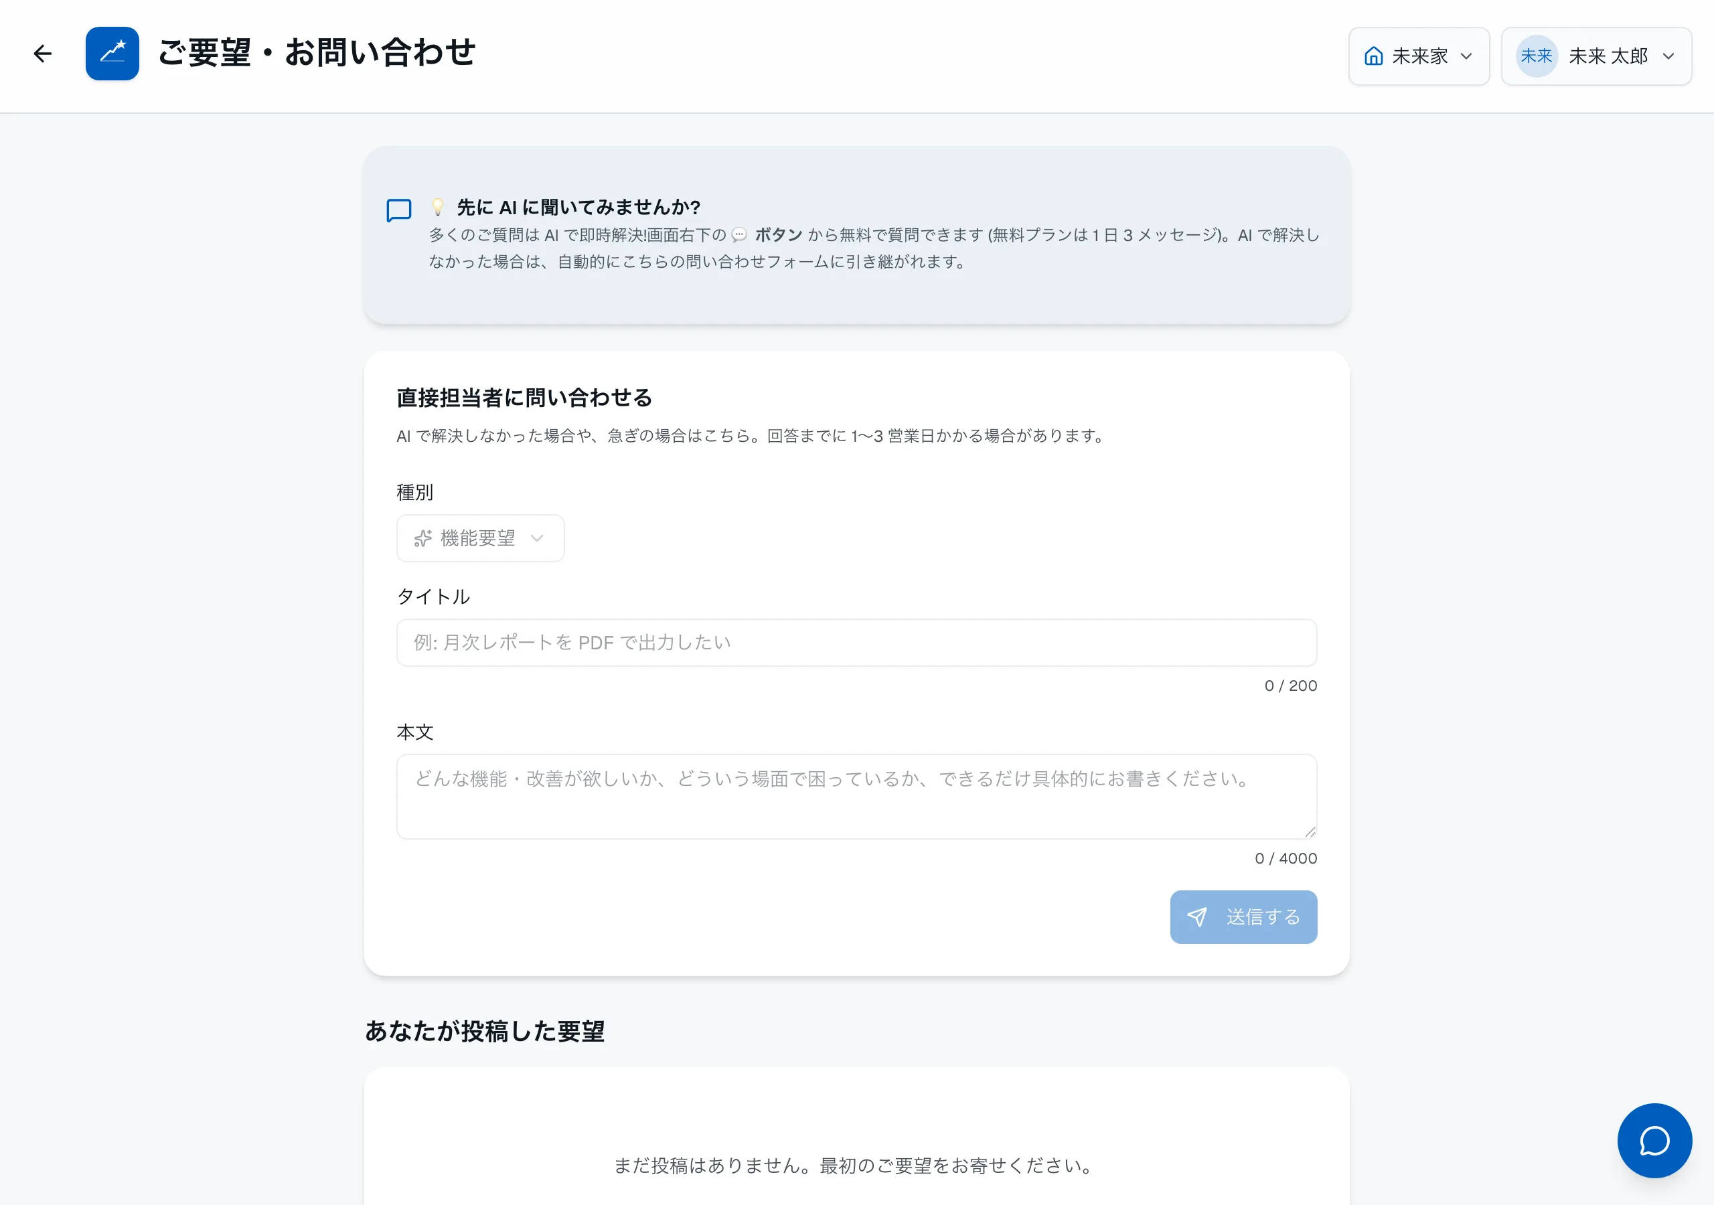Click the 0 / 200 character counter
This screenshot has width=1714, height=1205.
click(1290, 686)
